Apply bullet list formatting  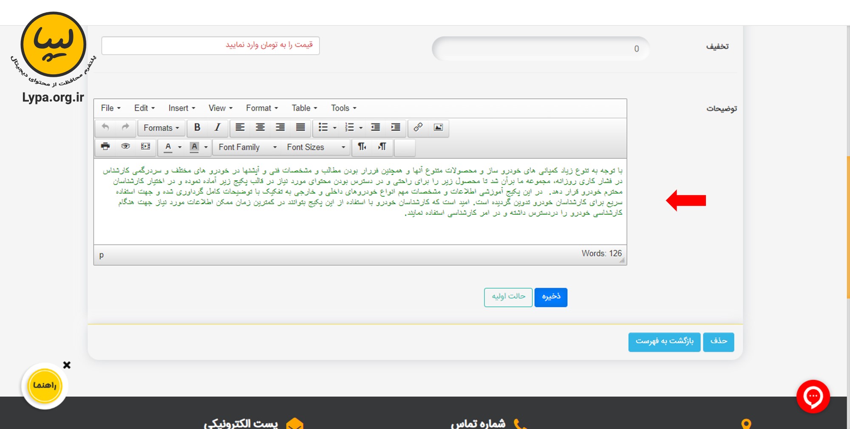point(323,127)
